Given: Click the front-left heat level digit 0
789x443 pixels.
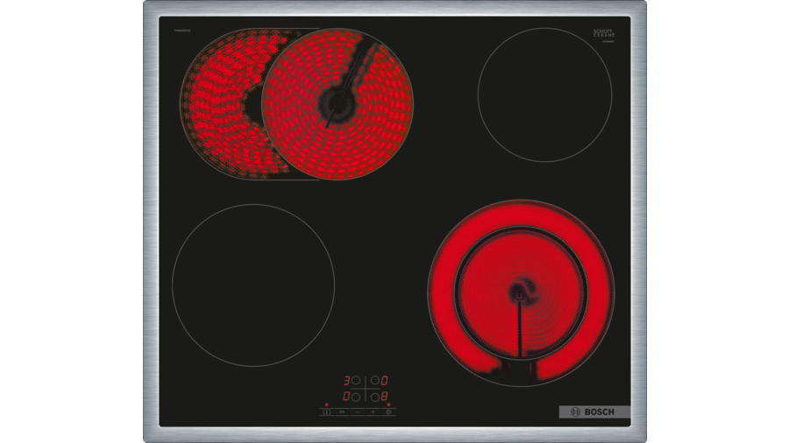Looking at the screenshot, I should (x=346, y=397).
